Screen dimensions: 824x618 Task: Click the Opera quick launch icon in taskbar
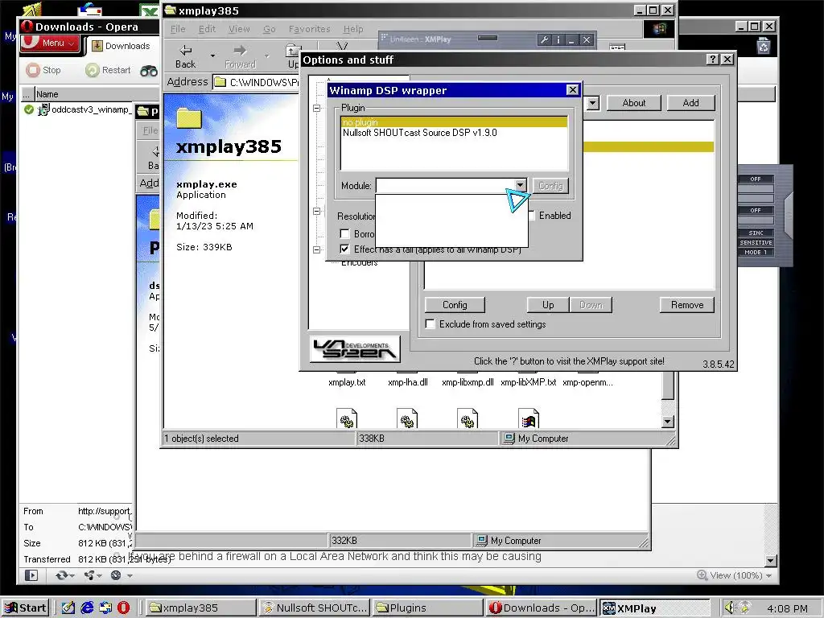pyautogui.click(x=123, y=608)
